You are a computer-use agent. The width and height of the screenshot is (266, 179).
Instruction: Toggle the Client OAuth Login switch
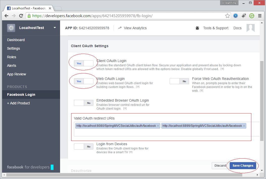coord(84,63)
